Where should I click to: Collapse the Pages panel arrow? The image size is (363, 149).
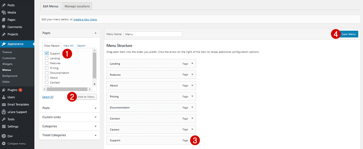(x=95, y=33)
